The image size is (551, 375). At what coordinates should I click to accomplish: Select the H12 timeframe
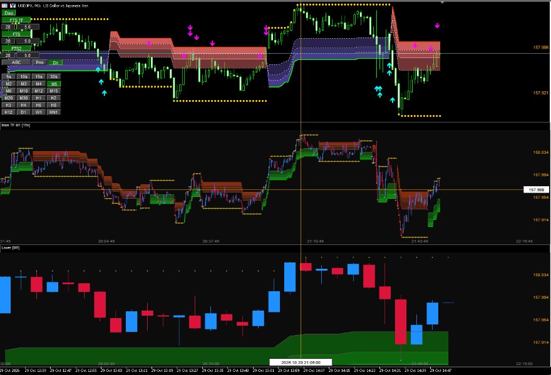[9, 112]
